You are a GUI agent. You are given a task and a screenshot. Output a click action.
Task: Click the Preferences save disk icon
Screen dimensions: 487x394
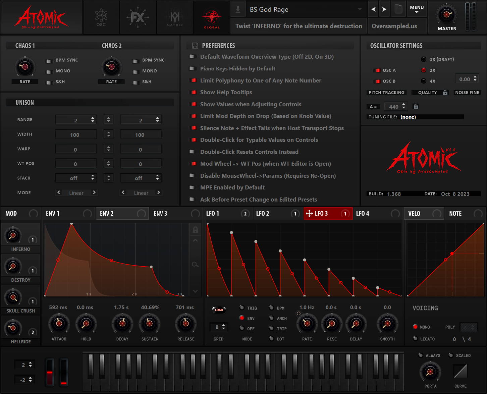pyautogui.click(x=195, y=46)
